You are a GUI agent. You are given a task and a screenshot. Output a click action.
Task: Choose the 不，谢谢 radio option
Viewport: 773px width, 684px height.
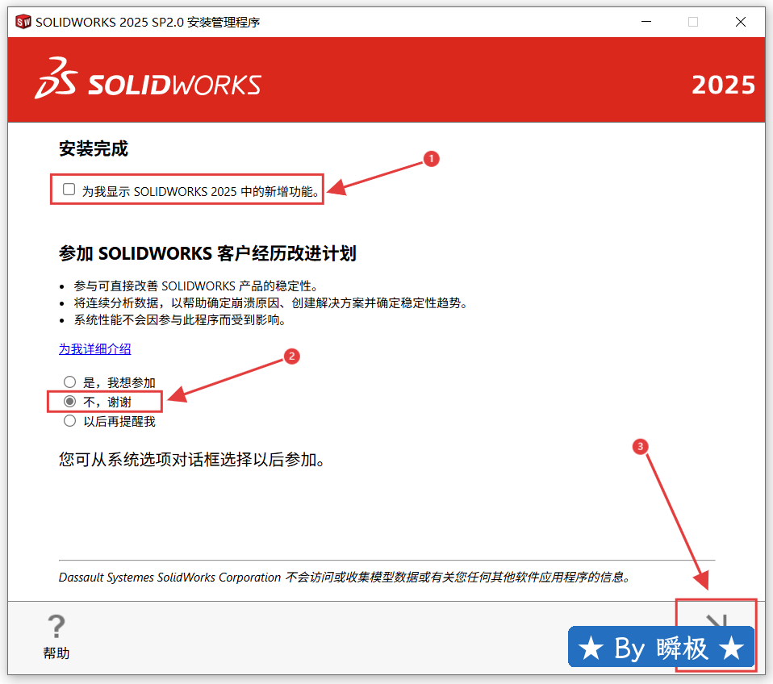tap(70, 402)
